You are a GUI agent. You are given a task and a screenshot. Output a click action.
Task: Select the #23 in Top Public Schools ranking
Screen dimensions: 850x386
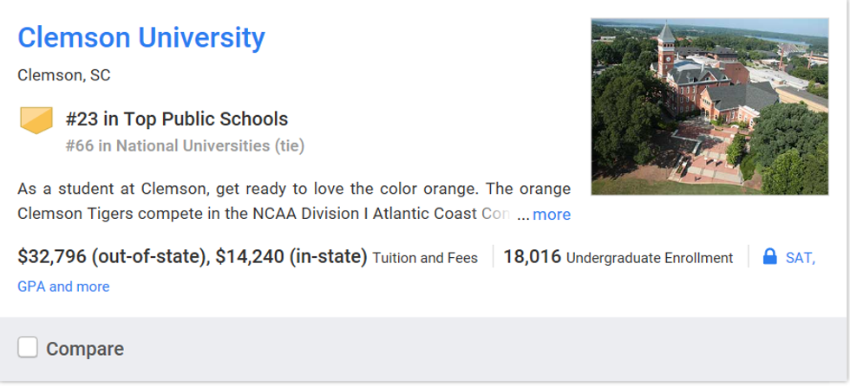coord(176,119)
